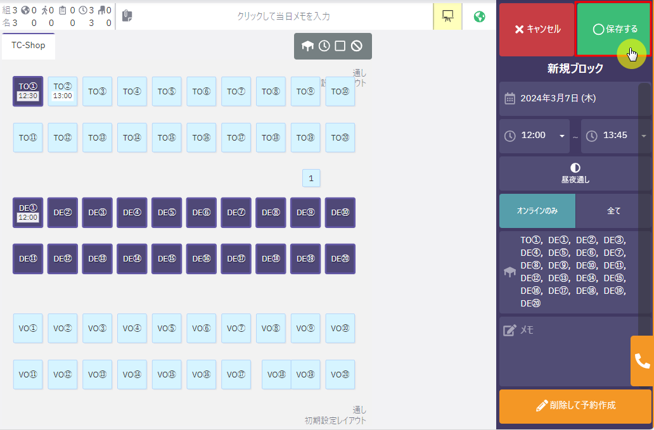The width and height of the screenshot is (654, 430).
Task: Open the orange phone call panel
Action: click(x=642, y=361)
